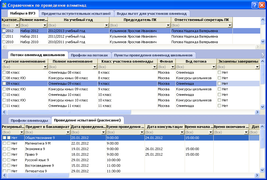Click schedule table horizontal scrollbar thumb
Image resolution: width=267 pixels, height=180 pixels.
[x=38, y=175]
